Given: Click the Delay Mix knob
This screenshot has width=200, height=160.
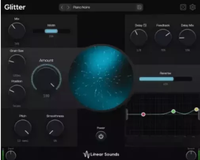Looking at the screenshot, I should 187,38.
